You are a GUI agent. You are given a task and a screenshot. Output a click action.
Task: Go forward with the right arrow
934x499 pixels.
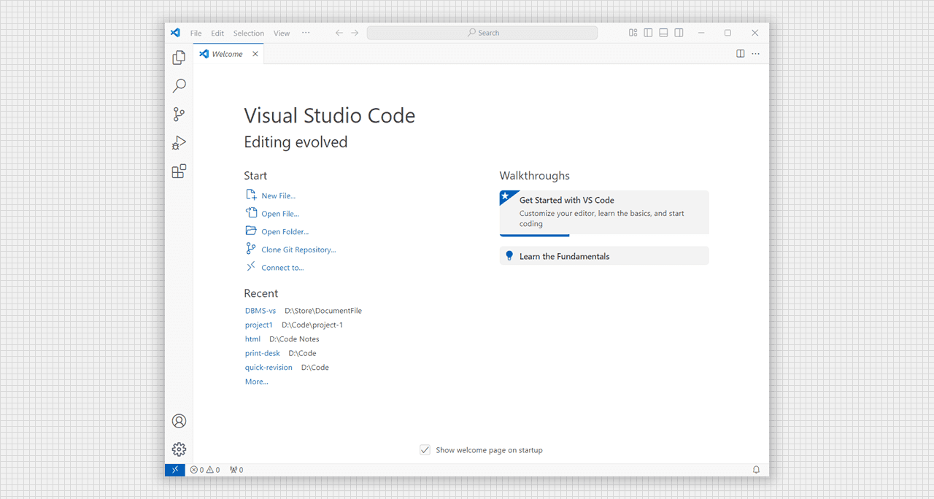point(355,33)
